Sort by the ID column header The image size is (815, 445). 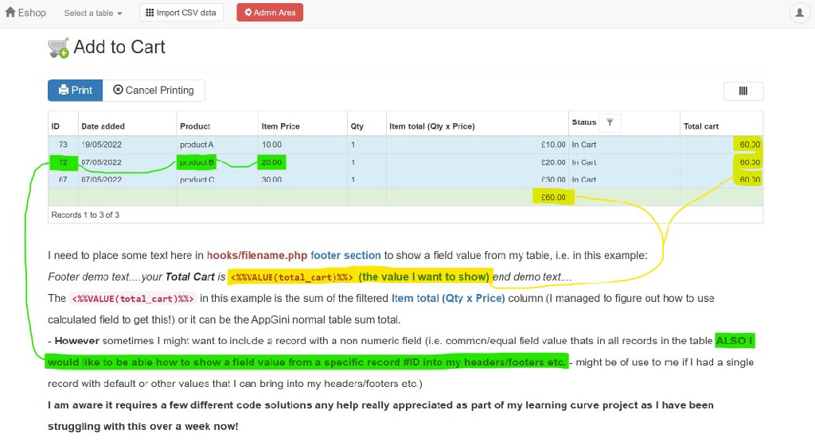pyautogui.click(x=56, y=126)
